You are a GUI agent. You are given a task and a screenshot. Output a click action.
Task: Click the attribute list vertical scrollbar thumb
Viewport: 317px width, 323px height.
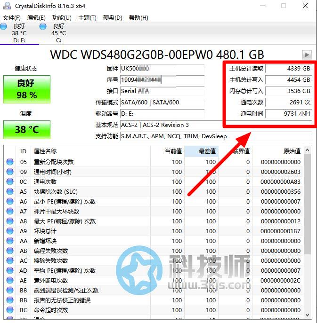click(307, 205)
